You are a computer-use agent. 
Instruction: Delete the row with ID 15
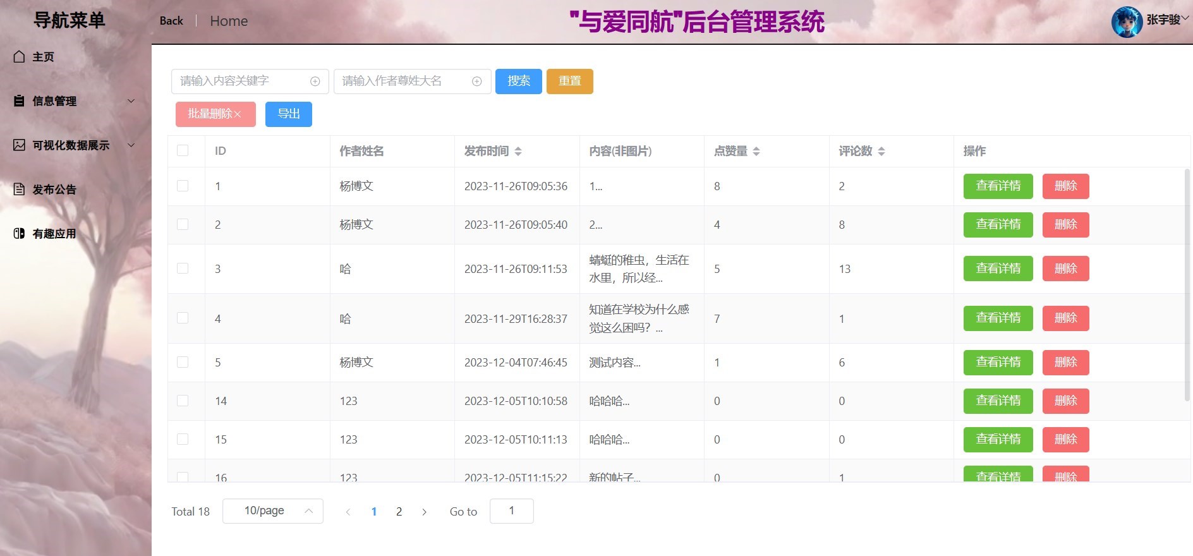1066,440
